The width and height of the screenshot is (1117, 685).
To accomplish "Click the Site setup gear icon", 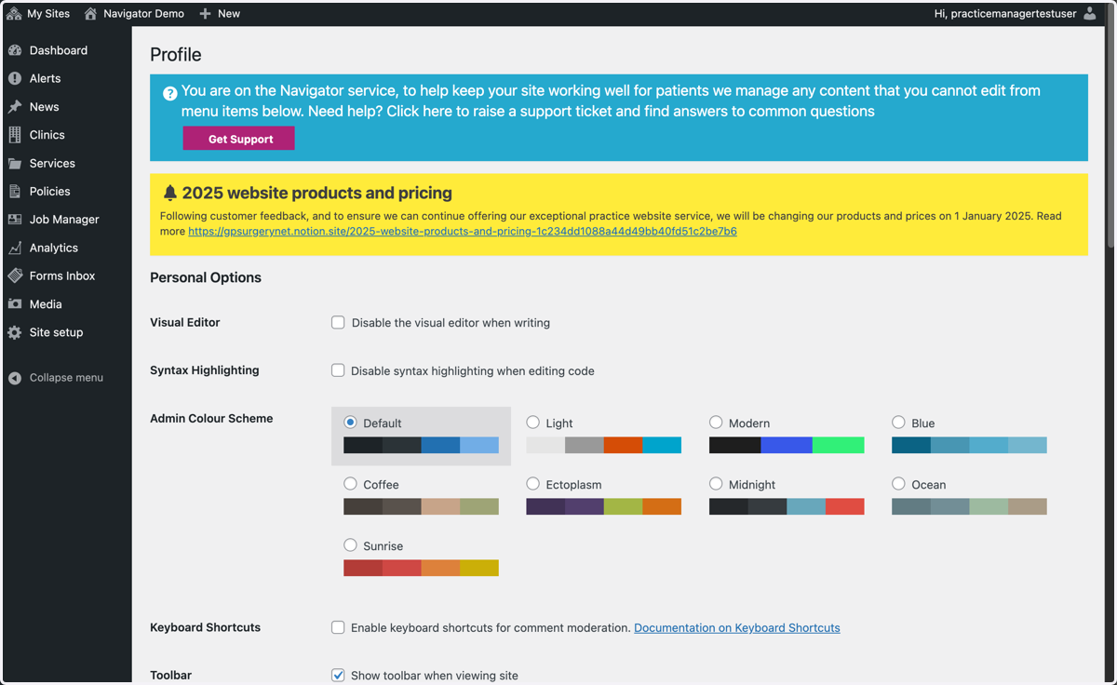I will pos(15,332).
